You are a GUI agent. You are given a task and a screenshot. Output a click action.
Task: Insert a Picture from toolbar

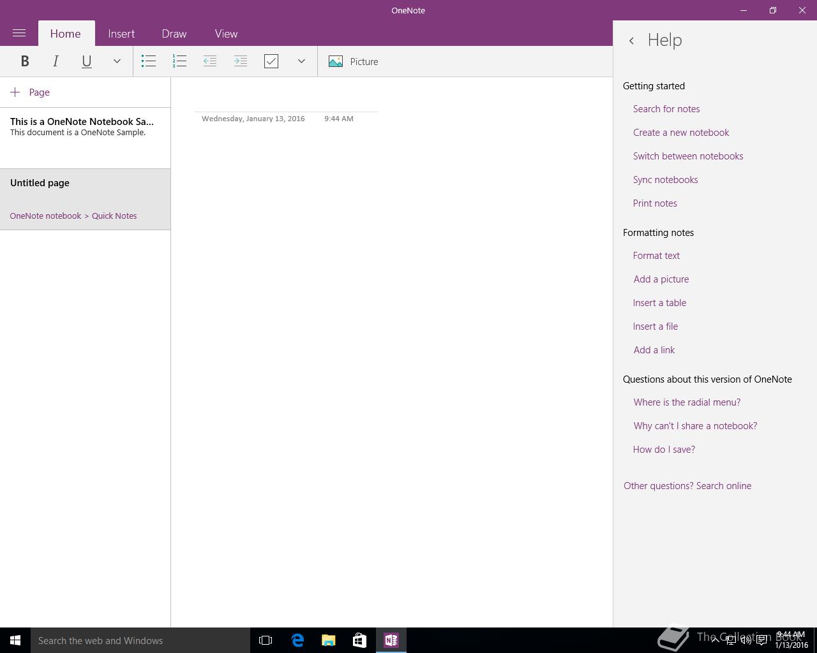click(x=353, y=61)
